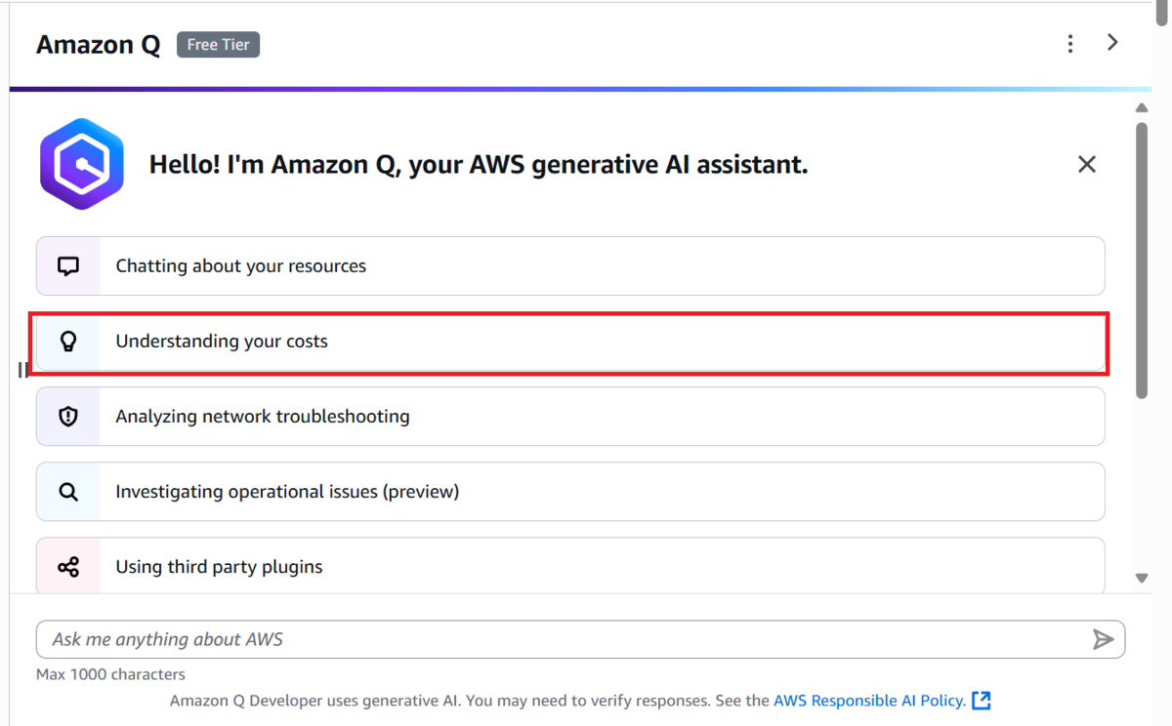Send message with the paper plane icon
The height and width of the screenshot is (726, 1172).
(1103, 639)
